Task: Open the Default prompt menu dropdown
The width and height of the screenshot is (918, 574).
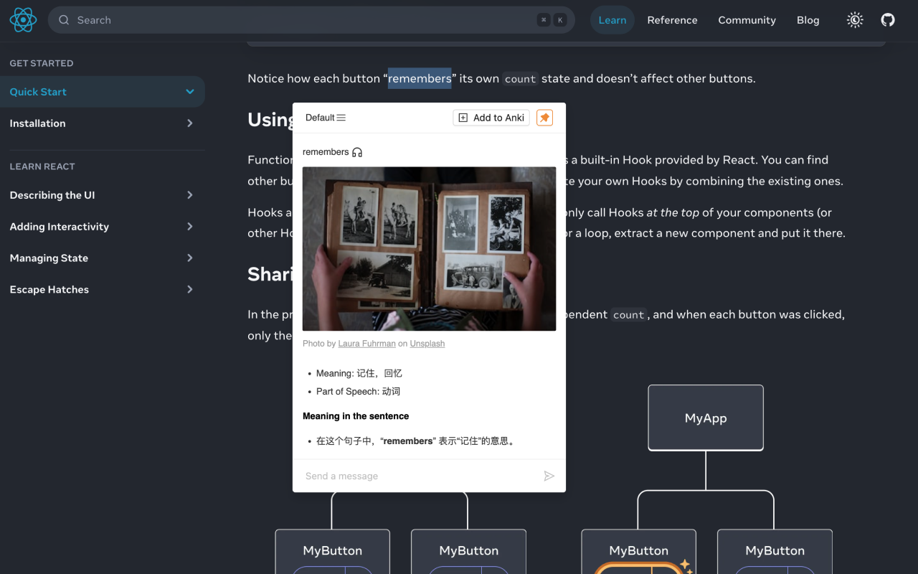Action: coord(326,118)
